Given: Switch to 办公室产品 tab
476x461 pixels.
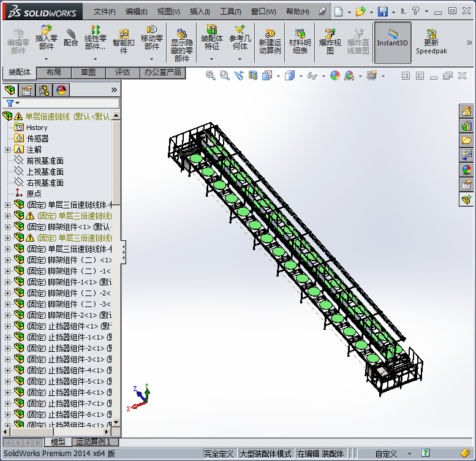Looking at the screenshot, I should pyautogui.click(x=163, y=72).
